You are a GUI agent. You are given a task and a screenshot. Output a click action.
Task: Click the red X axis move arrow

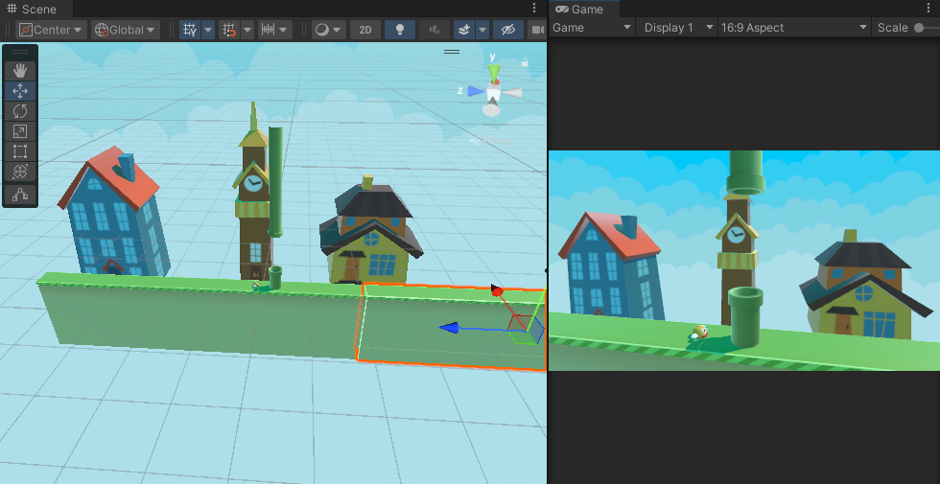(x=497, y=291)
